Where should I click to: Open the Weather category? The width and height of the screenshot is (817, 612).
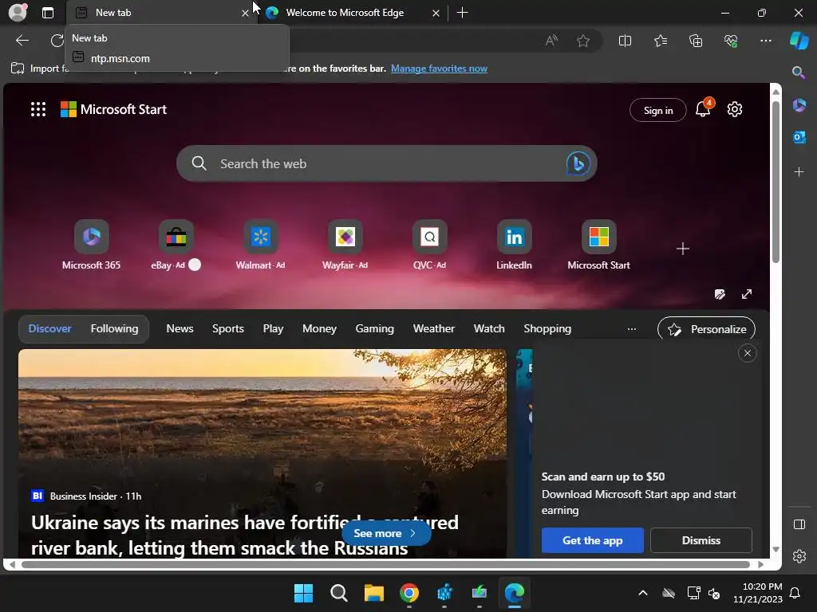[x=434, y=328]
